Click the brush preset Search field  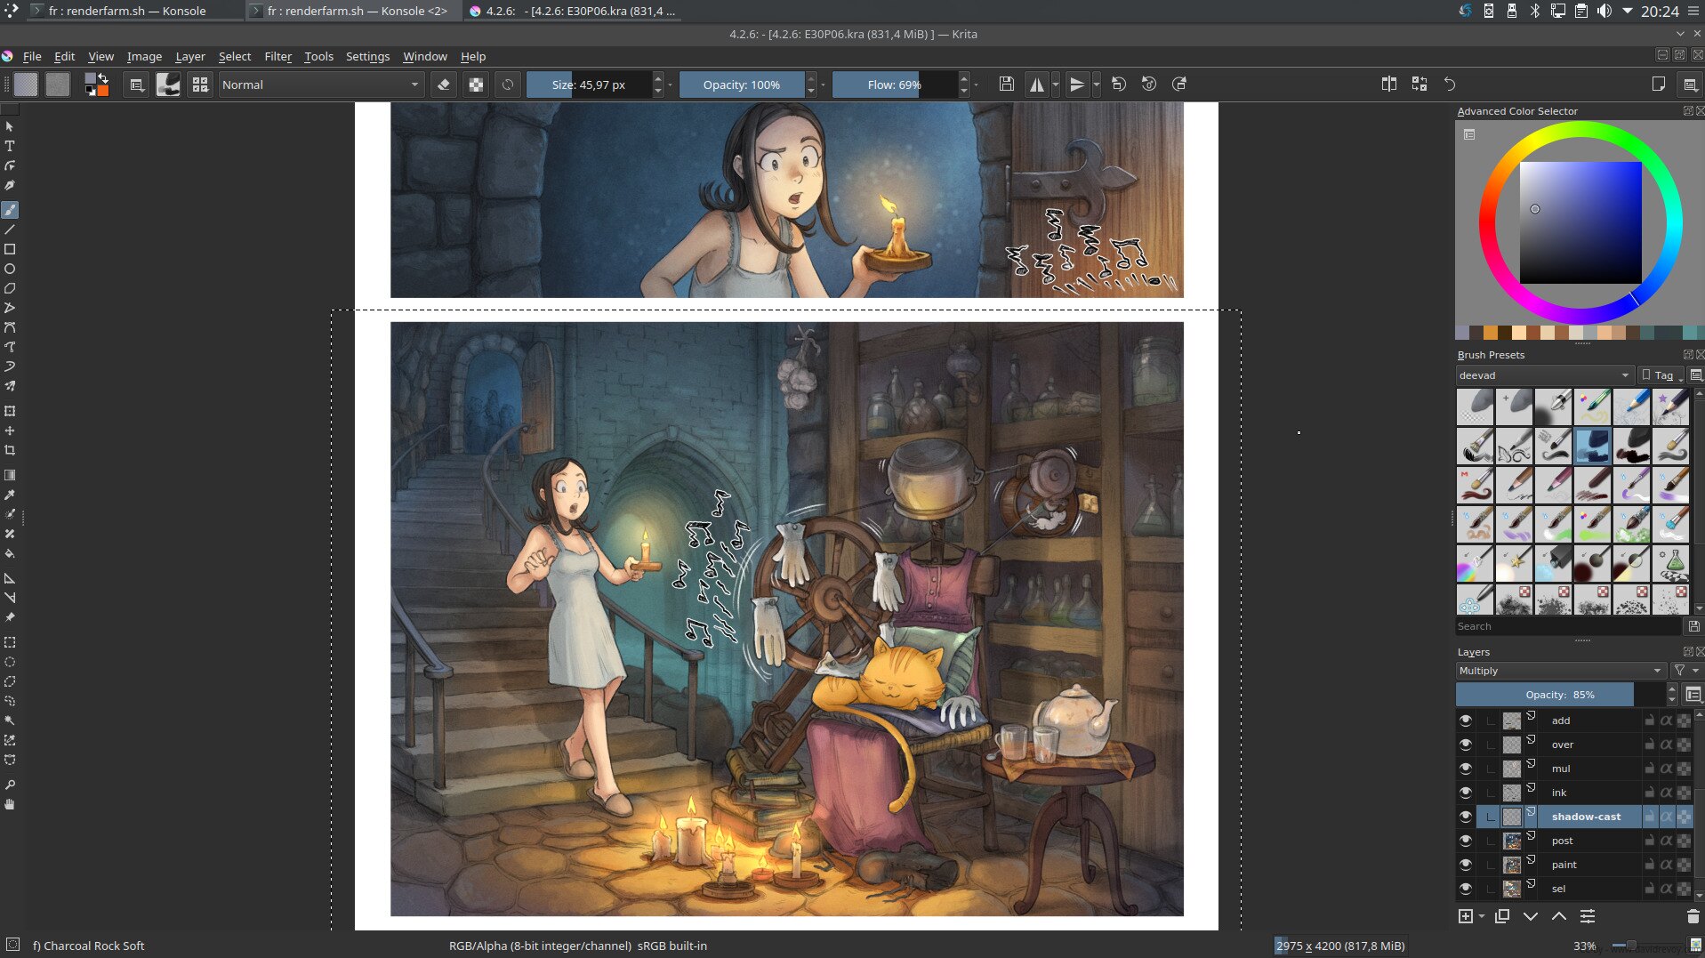pos(1567,626)
